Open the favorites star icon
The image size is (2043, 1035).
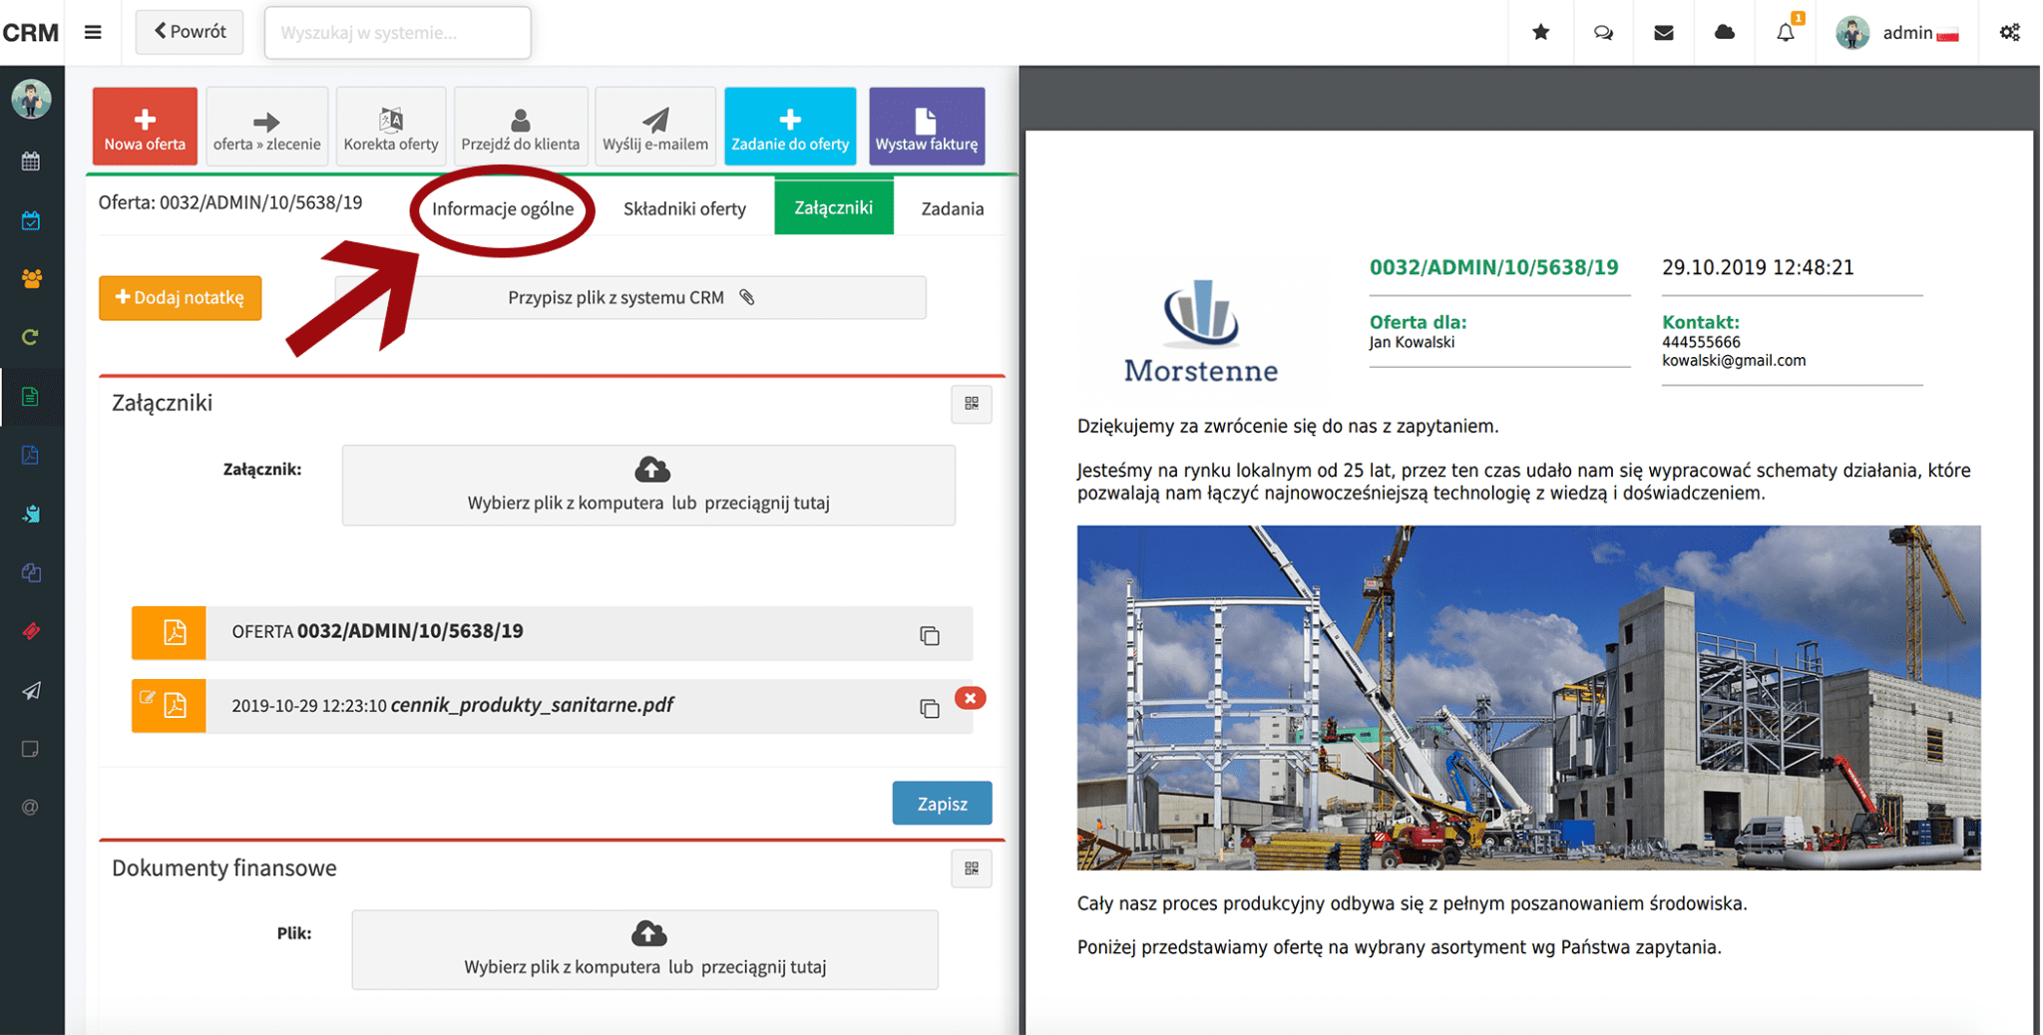point(1541,32)
